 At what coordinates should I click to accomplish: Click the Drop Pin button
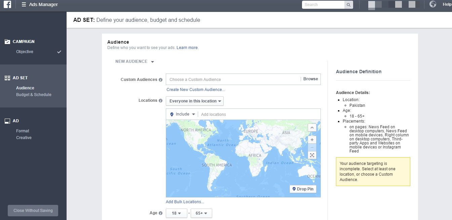point(303,189)
